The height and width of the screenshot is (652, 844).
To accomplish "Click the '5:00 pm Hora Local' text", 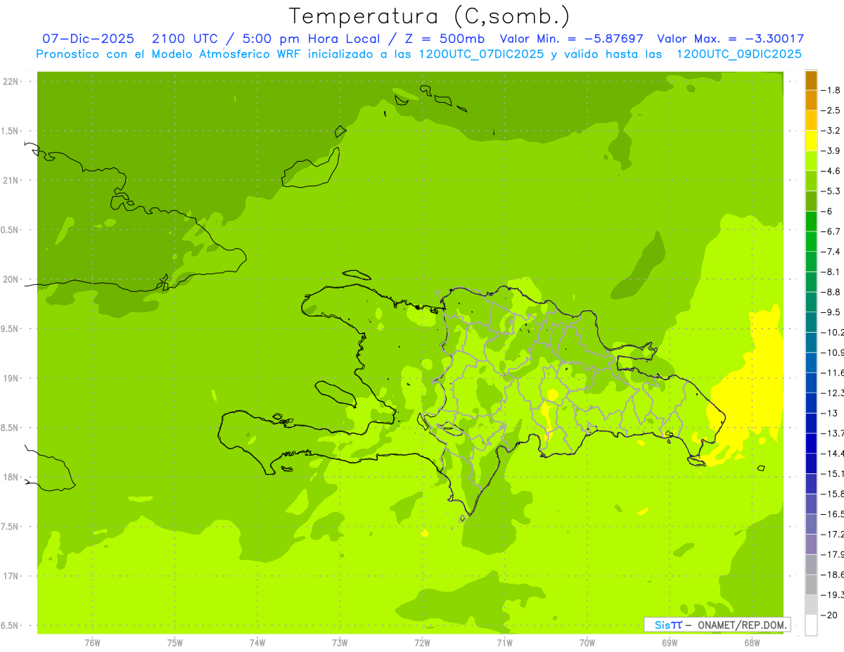I will coord(310,39).
